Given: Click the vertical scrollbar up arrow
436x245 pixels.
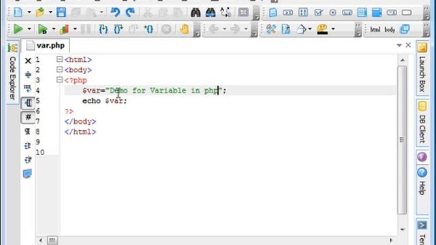Looking at the screenshot, I should point(402,60).
